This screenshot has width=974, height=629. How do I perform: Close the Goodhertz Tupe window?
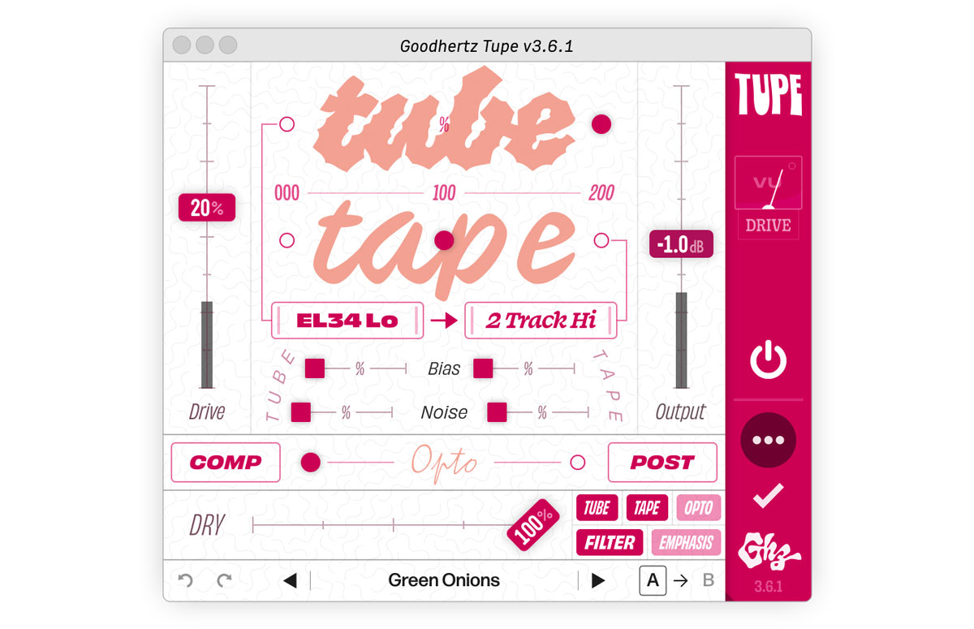[x=182, y=45]
